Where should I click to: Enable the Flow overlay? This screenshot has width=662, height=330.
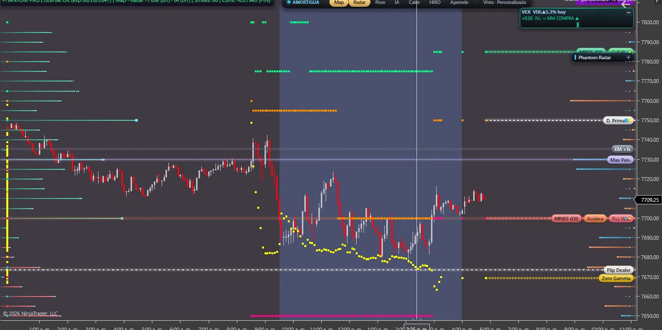tap(381, 2)
